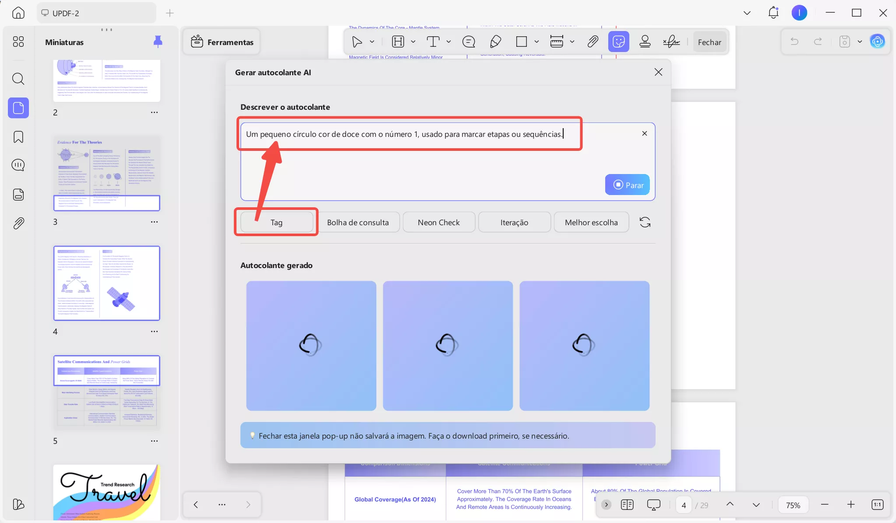Click the UPDF AI assistant icon

pos(877,42)
